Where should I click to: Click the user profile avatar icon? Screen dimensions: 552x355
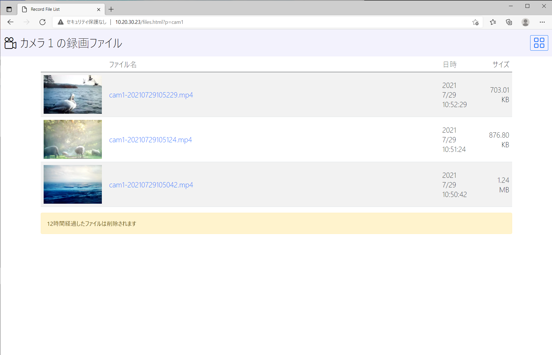click(525, 22)
